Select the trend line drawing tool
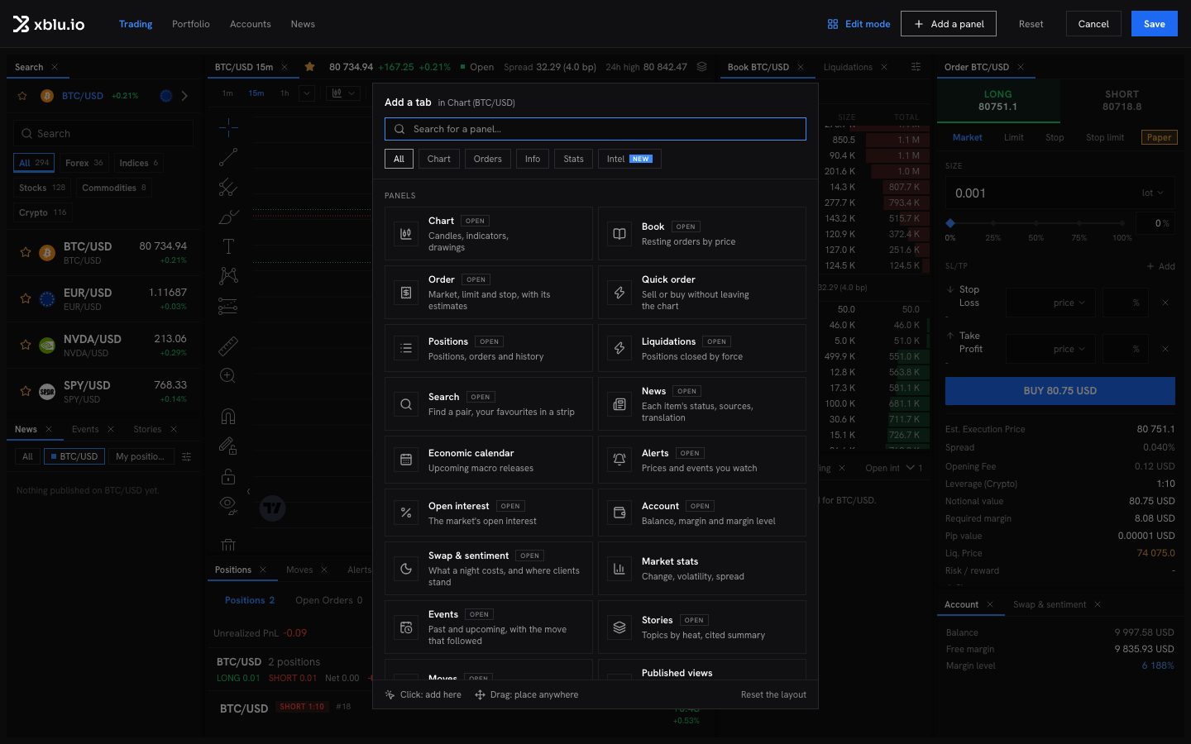The height and width of the screenshot is (744, 1191). point(228,157)
